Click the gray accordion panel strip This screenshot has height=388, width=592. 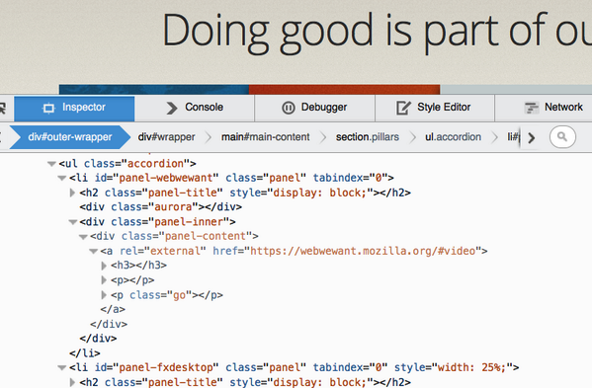tap(516, 90)
